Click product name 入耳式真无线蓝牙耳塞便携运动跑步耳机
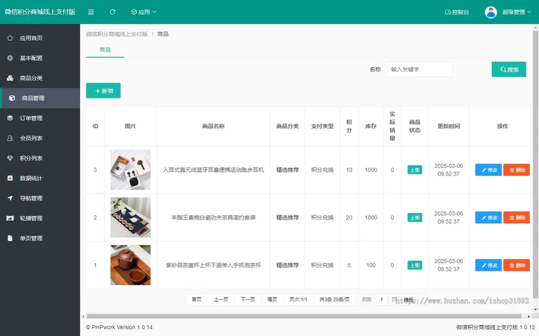The width and height of the screenshot is (539, 336). click(213, 170)
